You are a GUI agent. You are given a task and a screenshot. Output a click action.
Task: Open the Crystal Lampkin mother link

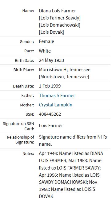pos(56,105)
